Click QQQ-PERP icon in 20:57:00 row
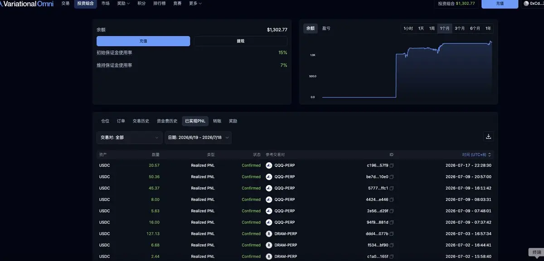The width and height of the screenshot is (544, 261). pos(269,177)
